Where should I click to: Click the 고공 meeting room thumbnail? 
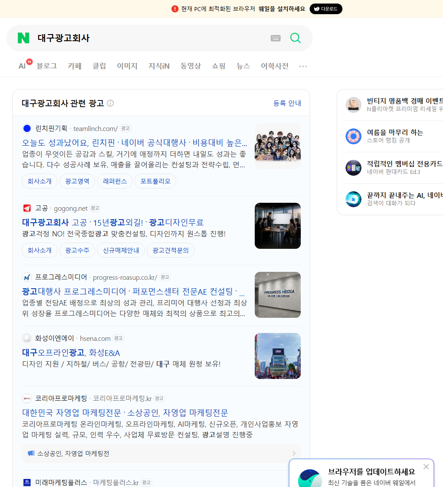(x=278, y=226)
